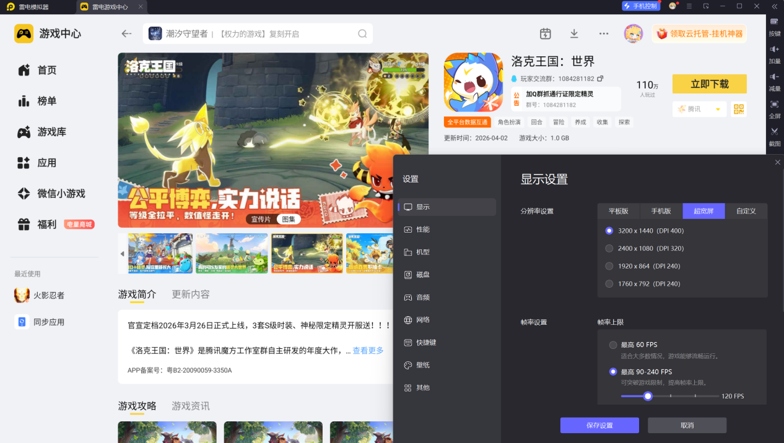
Task: Open the three-dot more options menu
Action: pos(604,33)
